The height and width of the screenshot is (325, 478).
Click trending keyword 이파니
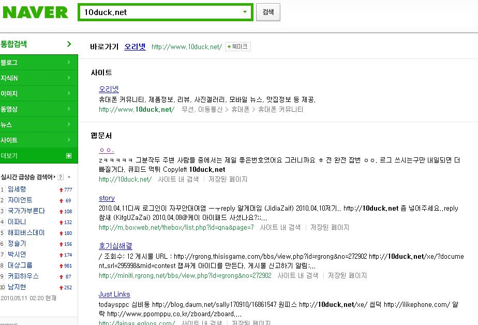click(x=17, y=222)
